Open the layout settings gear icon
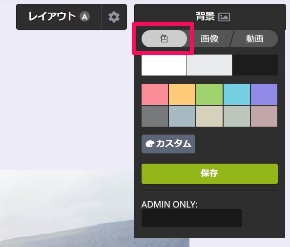This screenshot has width=290, height=247. coord(114,17)
